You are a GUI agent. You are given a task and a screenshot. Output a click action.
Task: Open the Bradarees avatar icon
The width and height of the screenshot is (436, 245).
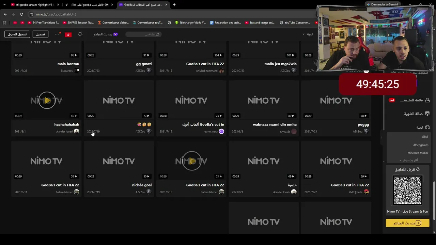pyautogui.click(x=77, y=71)
